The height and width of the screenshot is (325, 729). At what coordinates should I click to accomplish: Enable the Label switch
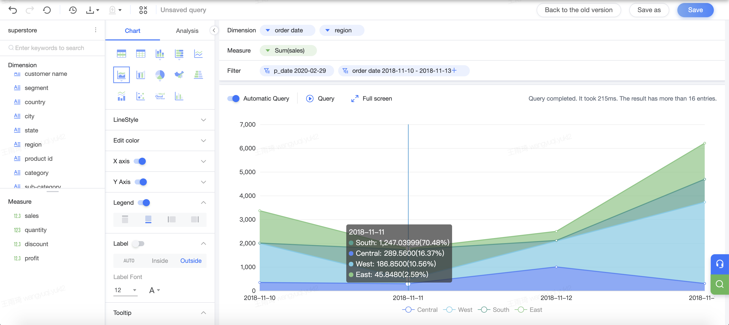(x=138, y=244)
